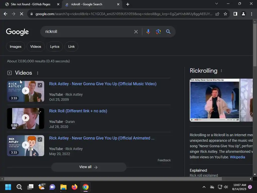Open the volume control in tray
The image size is (257, 193).
226,187
